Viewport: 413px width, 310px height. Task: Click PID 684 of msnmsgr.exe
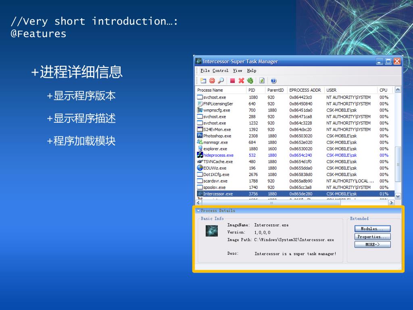252,142
